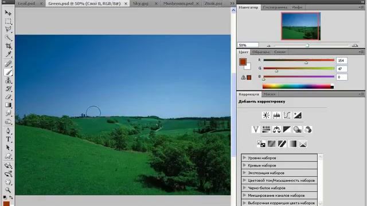Click the out-of-gamut warning triangle
This screenshot has width=367, height=206.
[243, 77]
